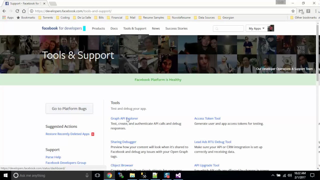Go back using the browser back arrow
Viewport: 320px width, 180px height.
tap(4, 11)
